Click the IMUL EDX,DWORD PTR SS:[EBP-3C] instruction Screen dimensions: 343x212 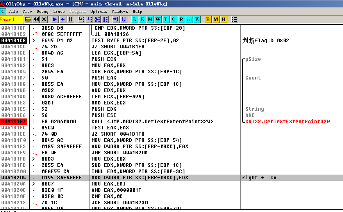coord(138,171)
